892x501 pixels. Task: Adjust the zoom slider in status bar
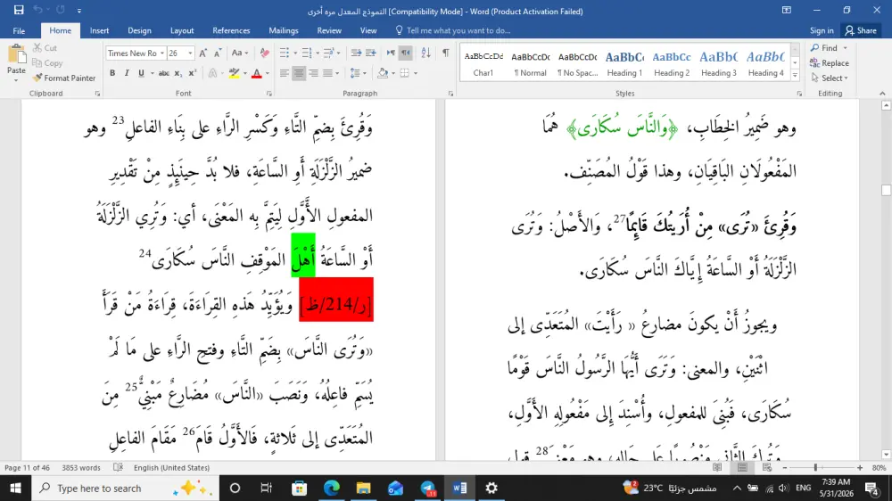pos(815,467)
